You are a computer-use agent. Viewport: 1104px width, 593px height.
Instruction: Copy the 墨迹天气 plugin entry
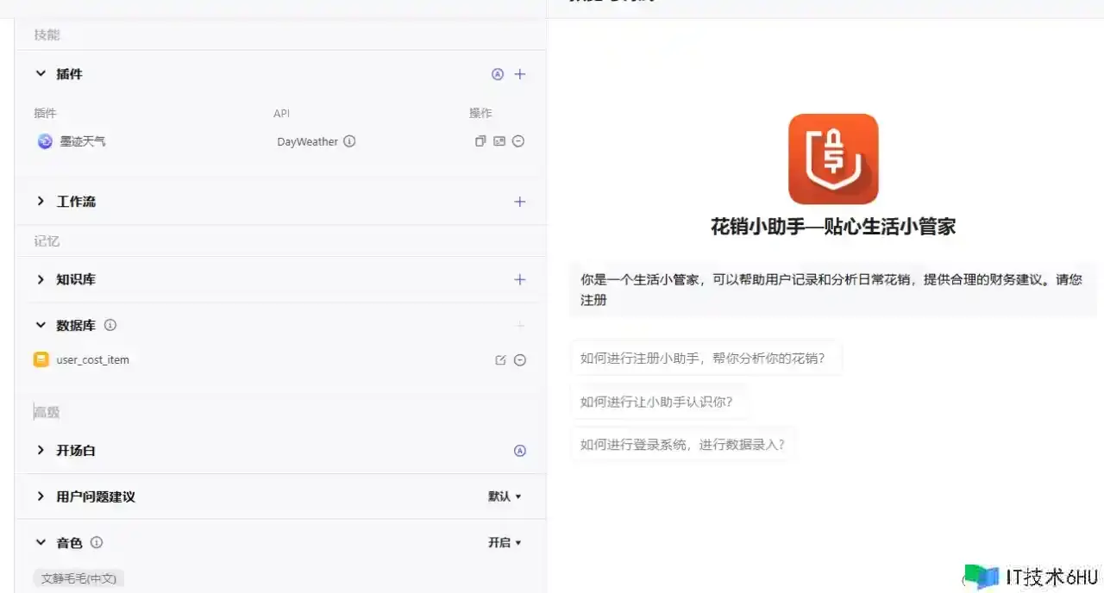pos(480,141)
